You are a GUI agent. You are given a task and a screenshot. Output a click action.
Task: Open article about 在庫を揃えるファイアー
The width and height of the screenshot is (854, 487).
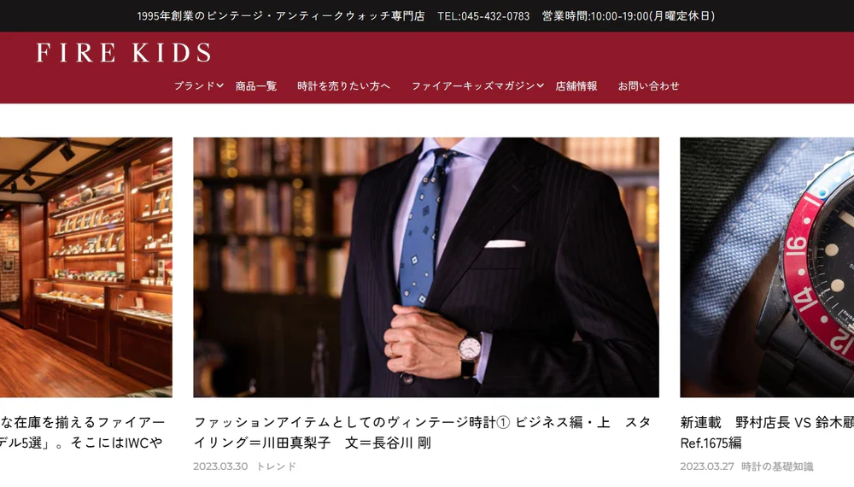click(82, 432)
